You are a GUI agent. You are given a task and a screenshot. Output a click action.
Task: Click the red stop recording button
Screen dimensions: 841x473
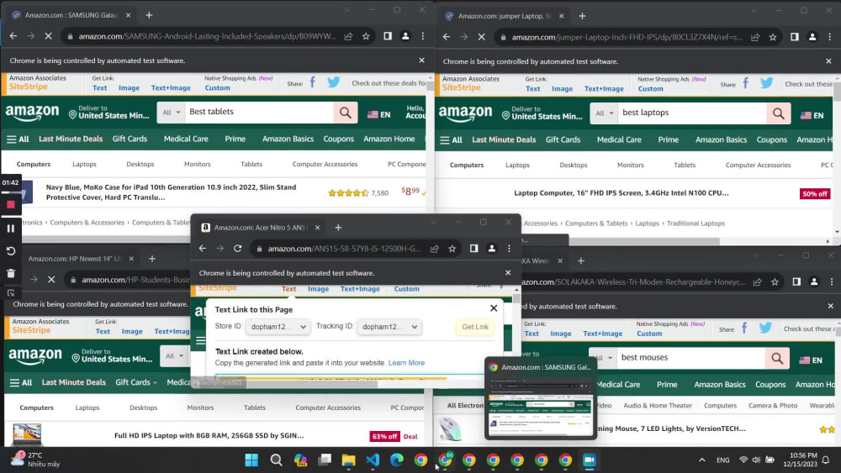pyautogui.click(x=11, y=205)
